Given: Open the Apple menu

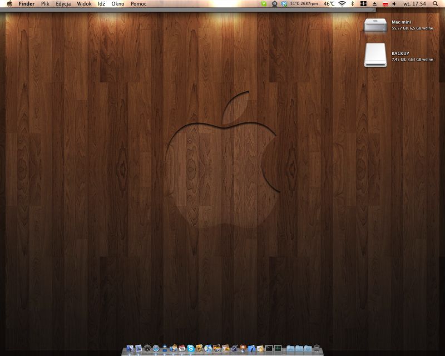Looking at the screenshot, I should 9,4.
